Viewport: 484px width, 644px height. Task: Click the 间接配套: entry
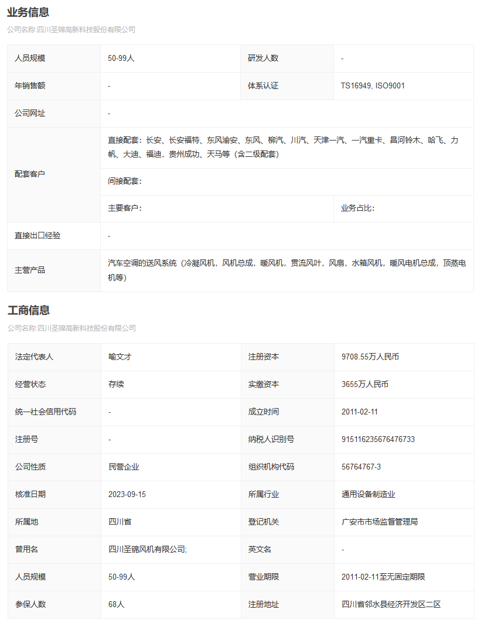pos(125,181)
